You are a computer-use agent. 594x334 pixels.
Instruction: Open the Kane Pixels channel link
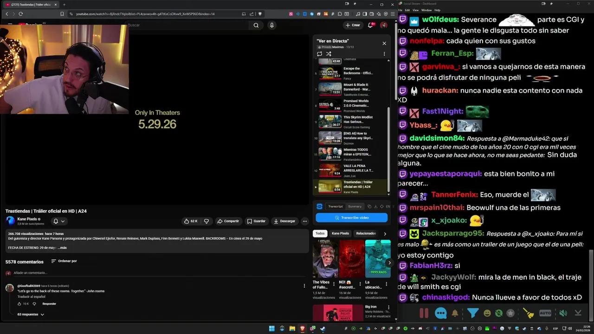point(27,219)
